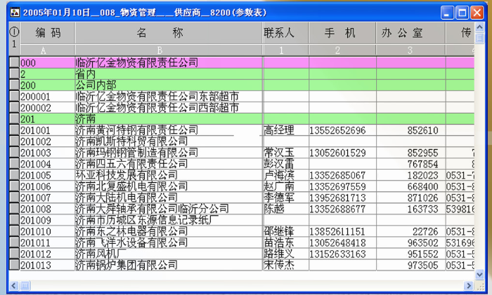Click the 手机 column header
Screen dimensions: 492x295
[341, 33]
